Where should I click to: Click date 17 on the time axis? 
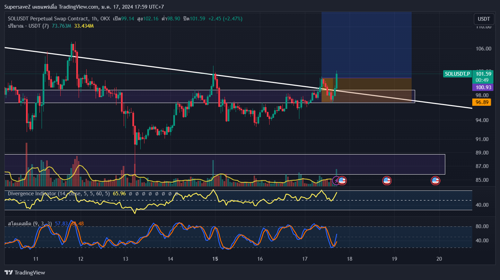tap(305, 259)
